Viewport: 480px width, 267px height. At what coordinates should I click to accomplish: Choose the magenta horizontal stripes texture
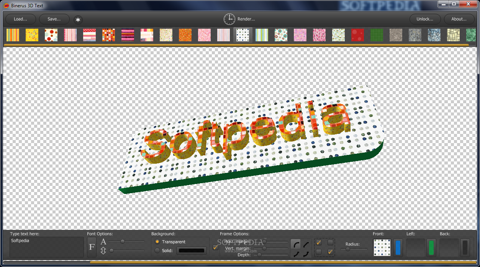pyautogui.click(x=128, y=35)
